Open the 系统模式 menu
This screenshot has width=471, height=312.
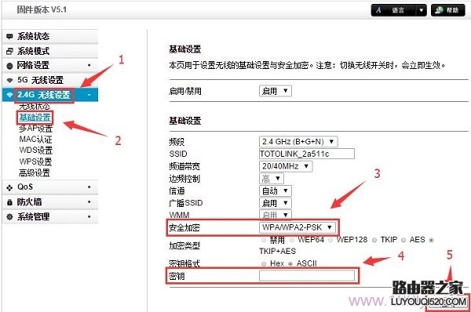(50, 51)
